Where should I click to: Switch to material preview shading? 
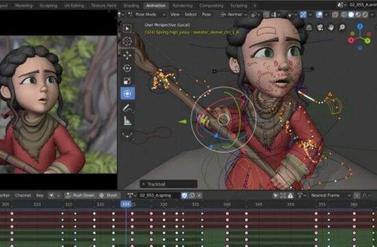(x=358, y=14)
